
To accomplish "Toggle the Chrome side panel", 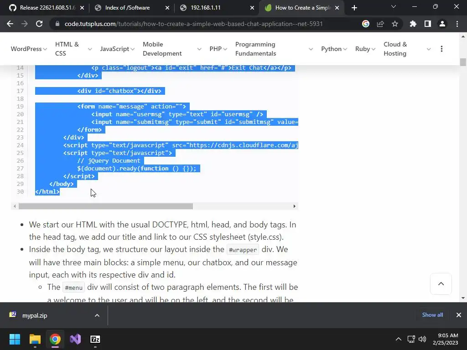I will 428,24.
